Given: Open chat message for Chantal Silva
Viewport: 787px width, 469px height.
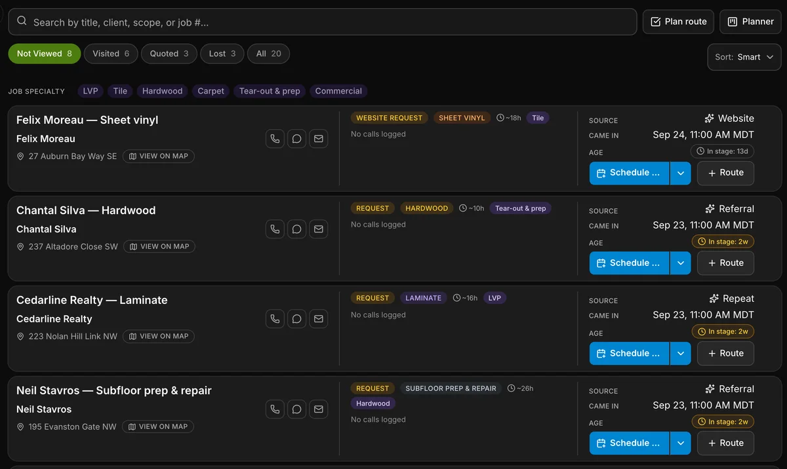Looking at the screenshot, I should (x=297, y=229).
